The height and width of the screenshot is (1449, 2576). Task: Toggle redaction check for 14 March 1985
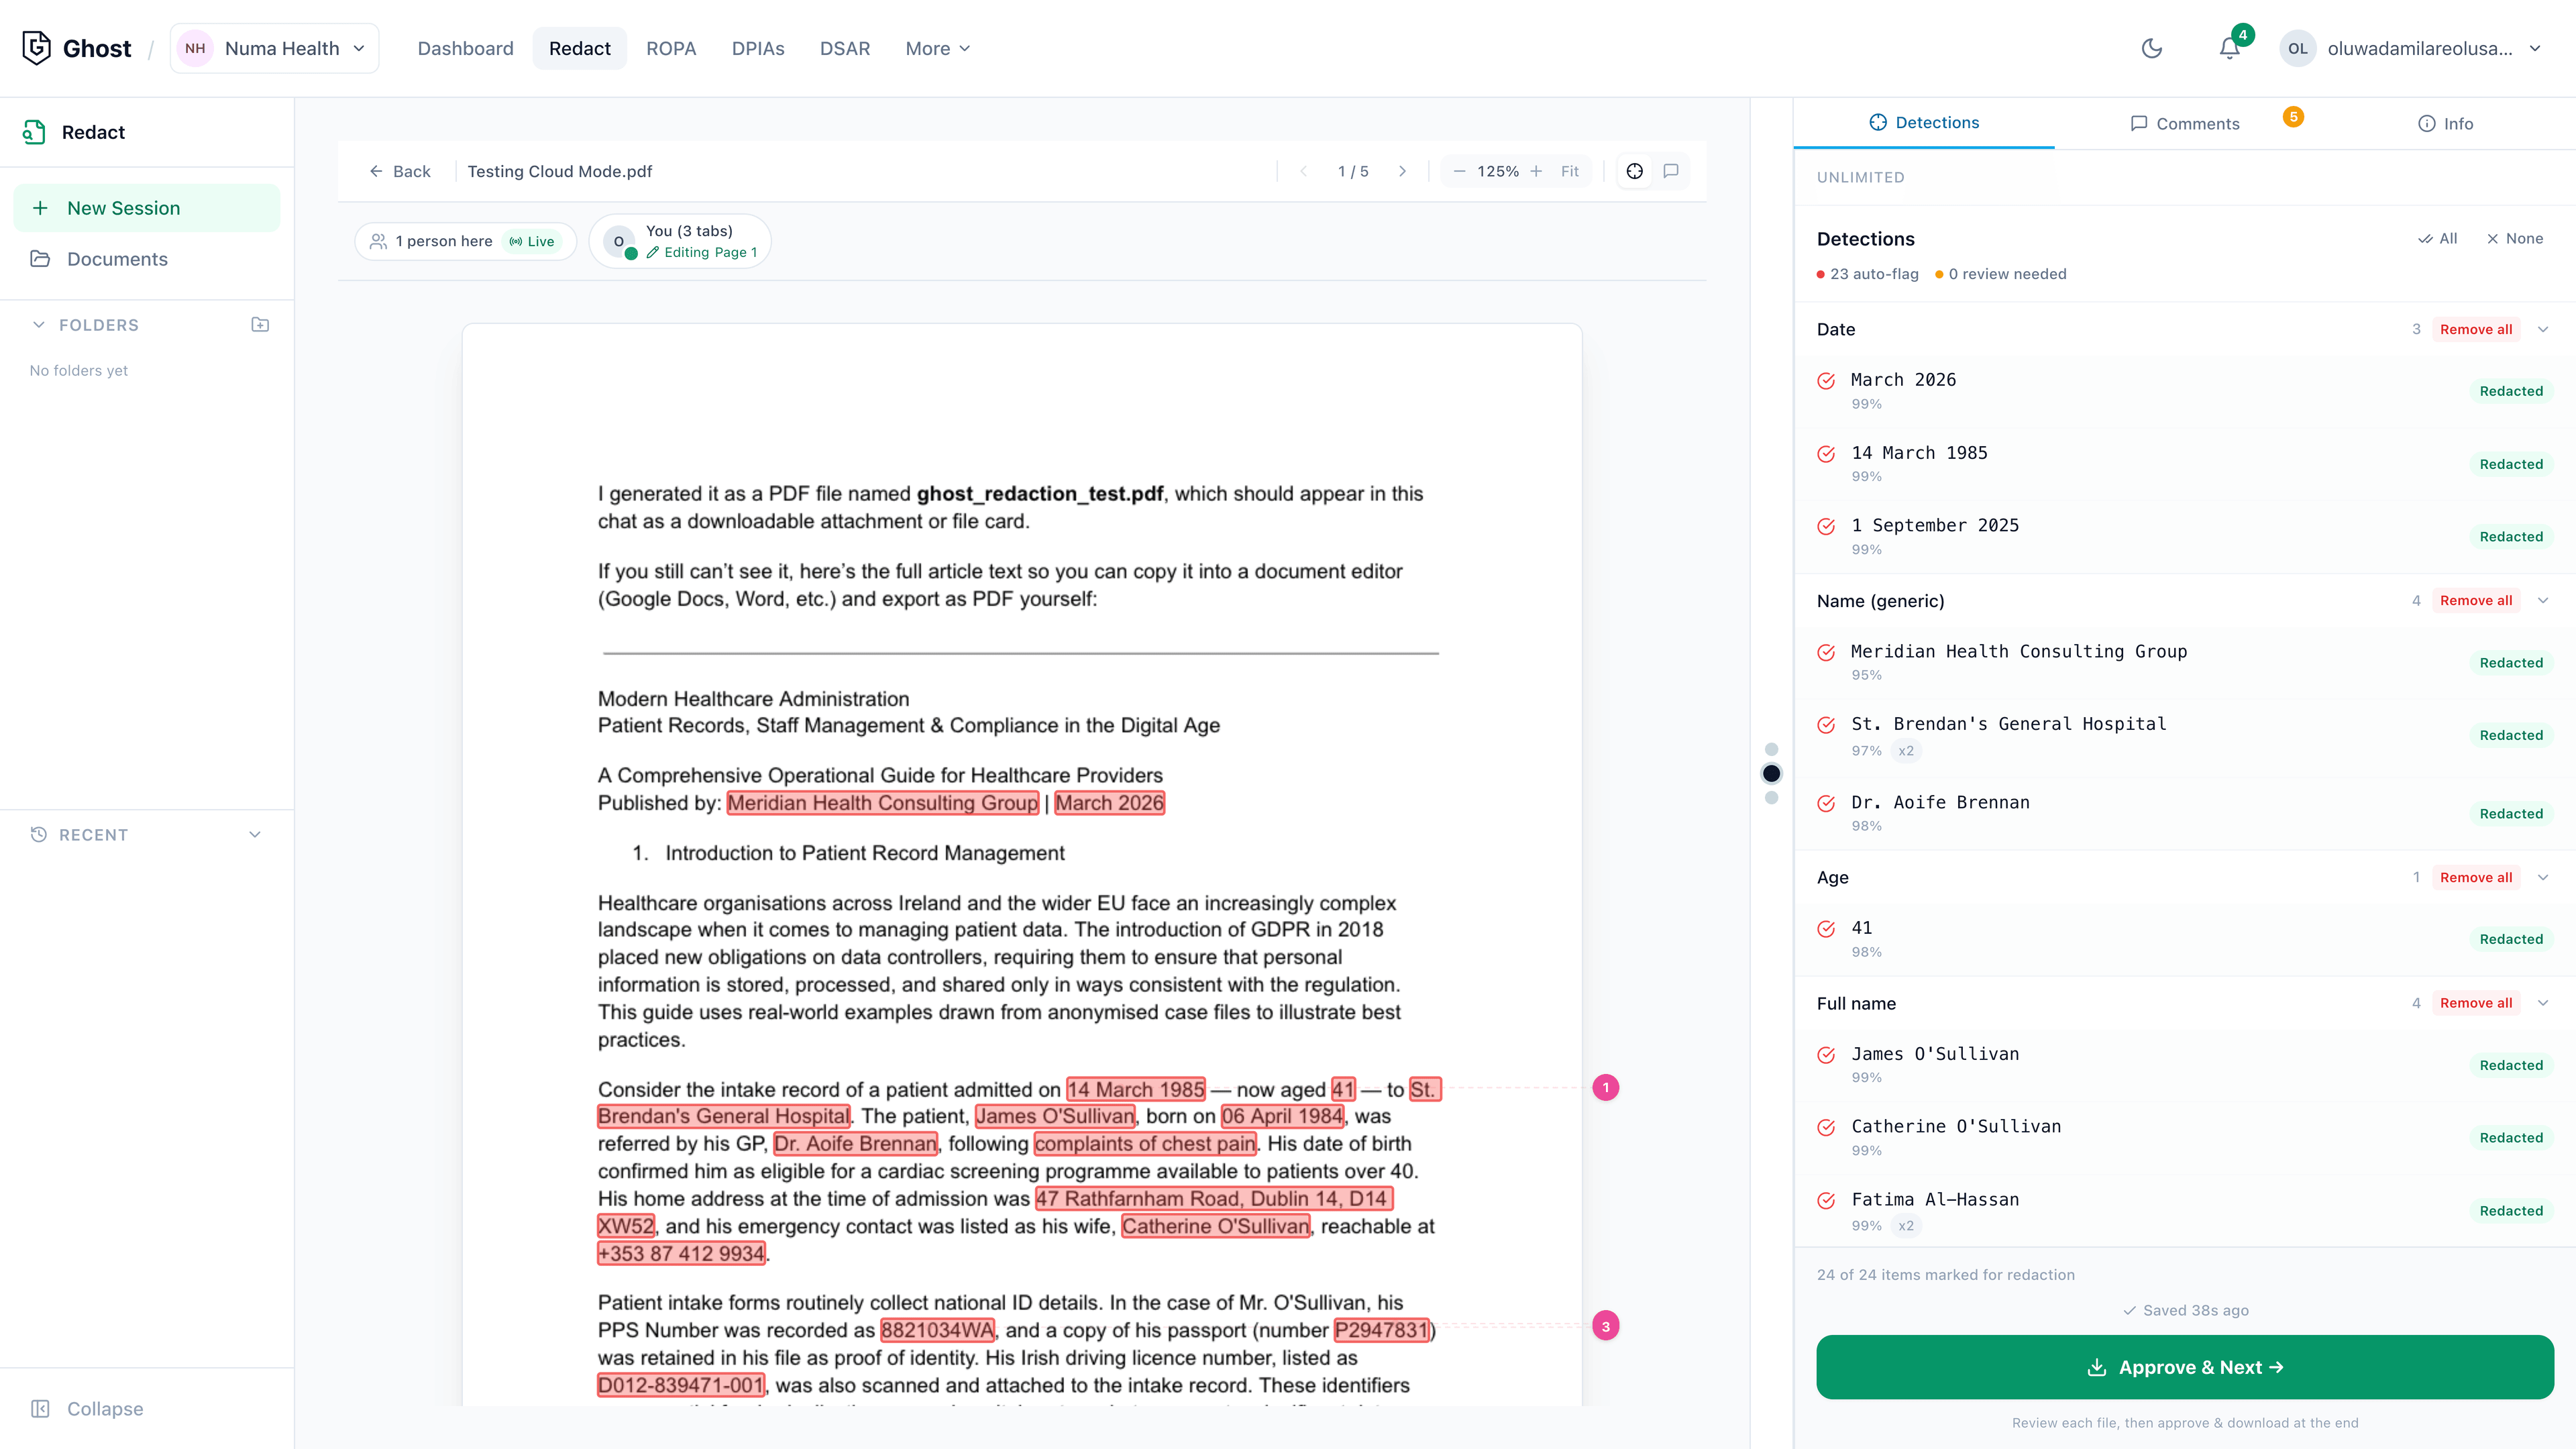(1826, 454)
